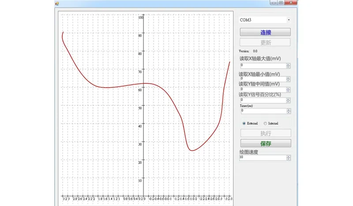Click the 更新 update button
The height and width of the screenshot is (206, 353).
tap(265, 42)
